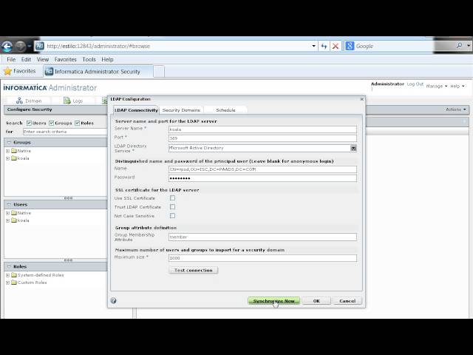This screenshot has height=355, width=473.
Task: Click the refresh arrows icon
Action: click(324, 46)
